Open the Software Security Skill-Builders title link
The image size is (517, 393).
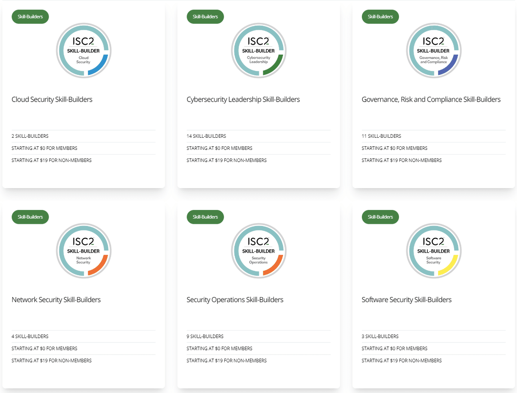click(406, 300)
